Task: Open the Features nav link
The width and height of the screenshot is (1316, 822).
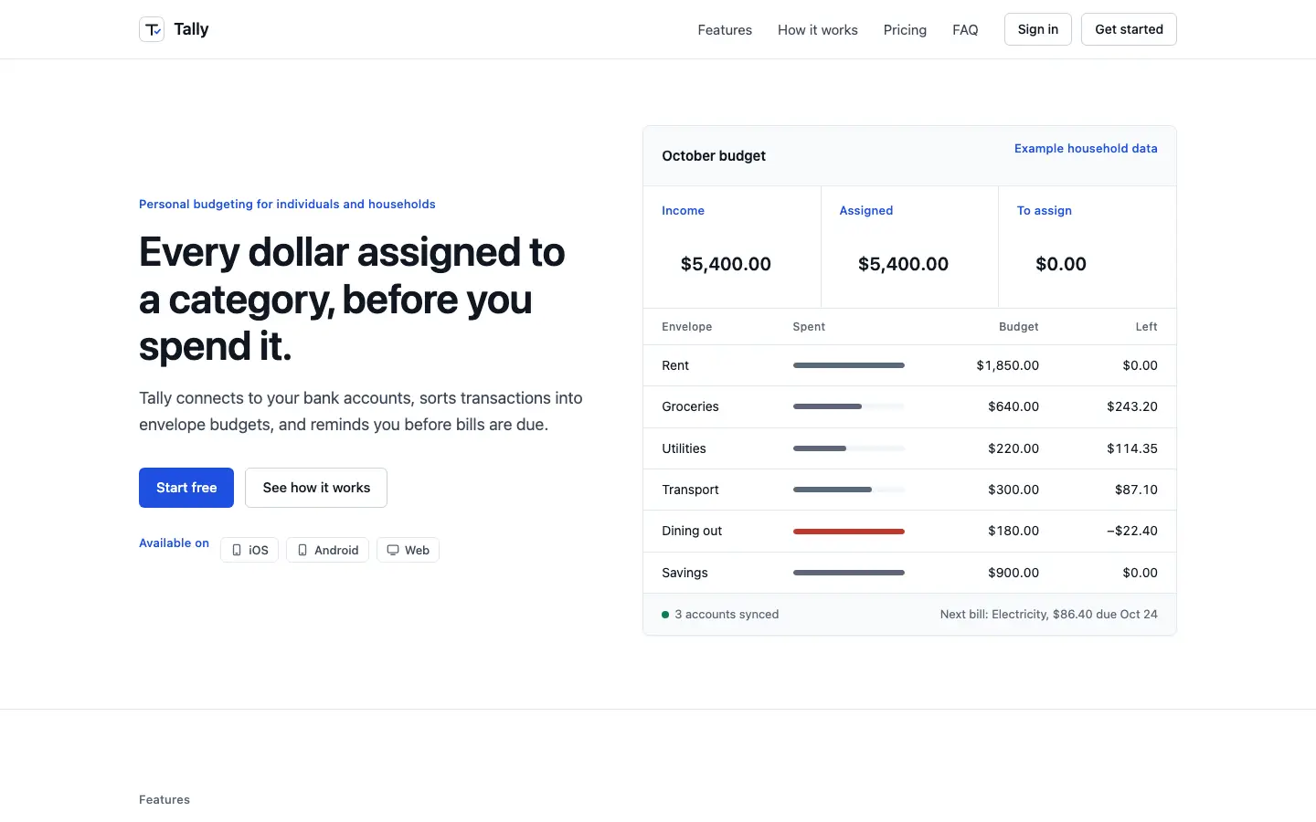Action: tap(725, 30)
